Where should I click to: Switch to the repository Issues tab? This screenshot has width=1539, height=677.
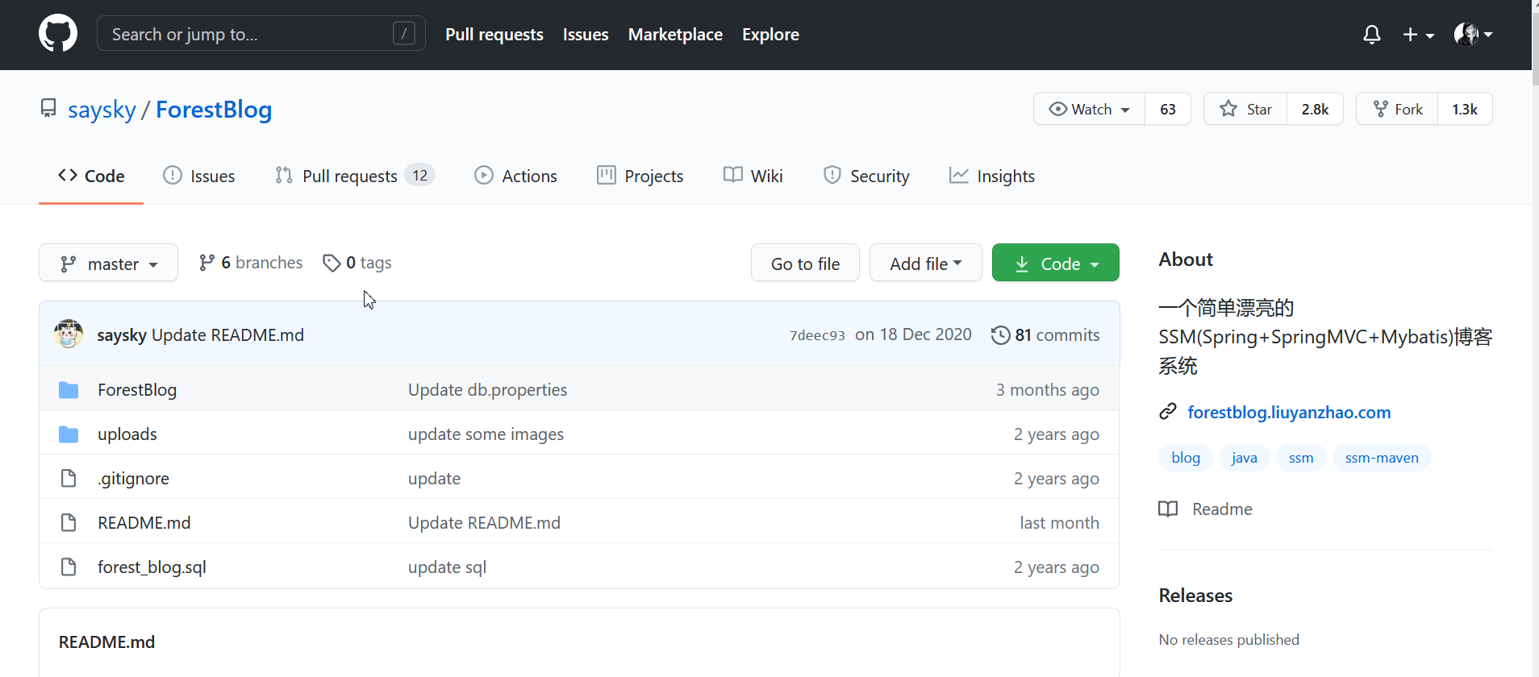(x=198, y=176)
